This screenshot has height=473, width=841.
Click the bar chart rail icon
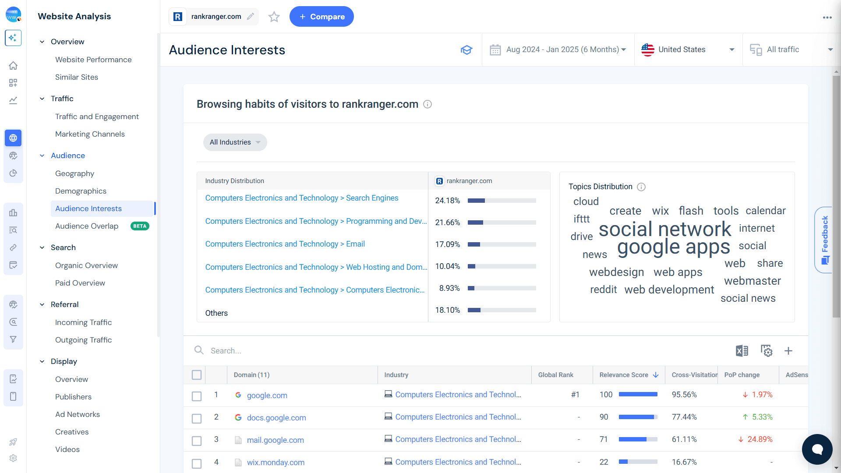point(13,212)
